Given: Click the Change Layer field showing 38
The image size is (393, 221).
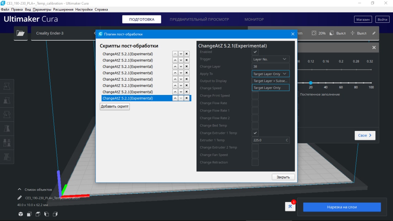Looking at the screenshot, I should point(270,66).
